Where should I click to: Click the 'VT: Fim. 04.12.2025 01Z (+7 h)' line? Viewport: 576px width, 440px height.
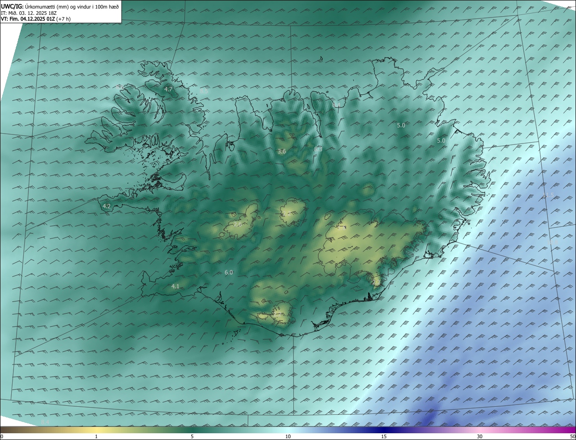(36, 19)
